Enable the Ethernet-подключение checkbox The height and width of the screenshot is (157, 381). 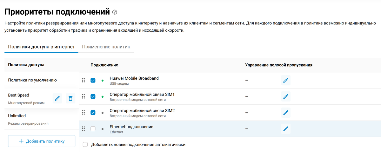93,129
